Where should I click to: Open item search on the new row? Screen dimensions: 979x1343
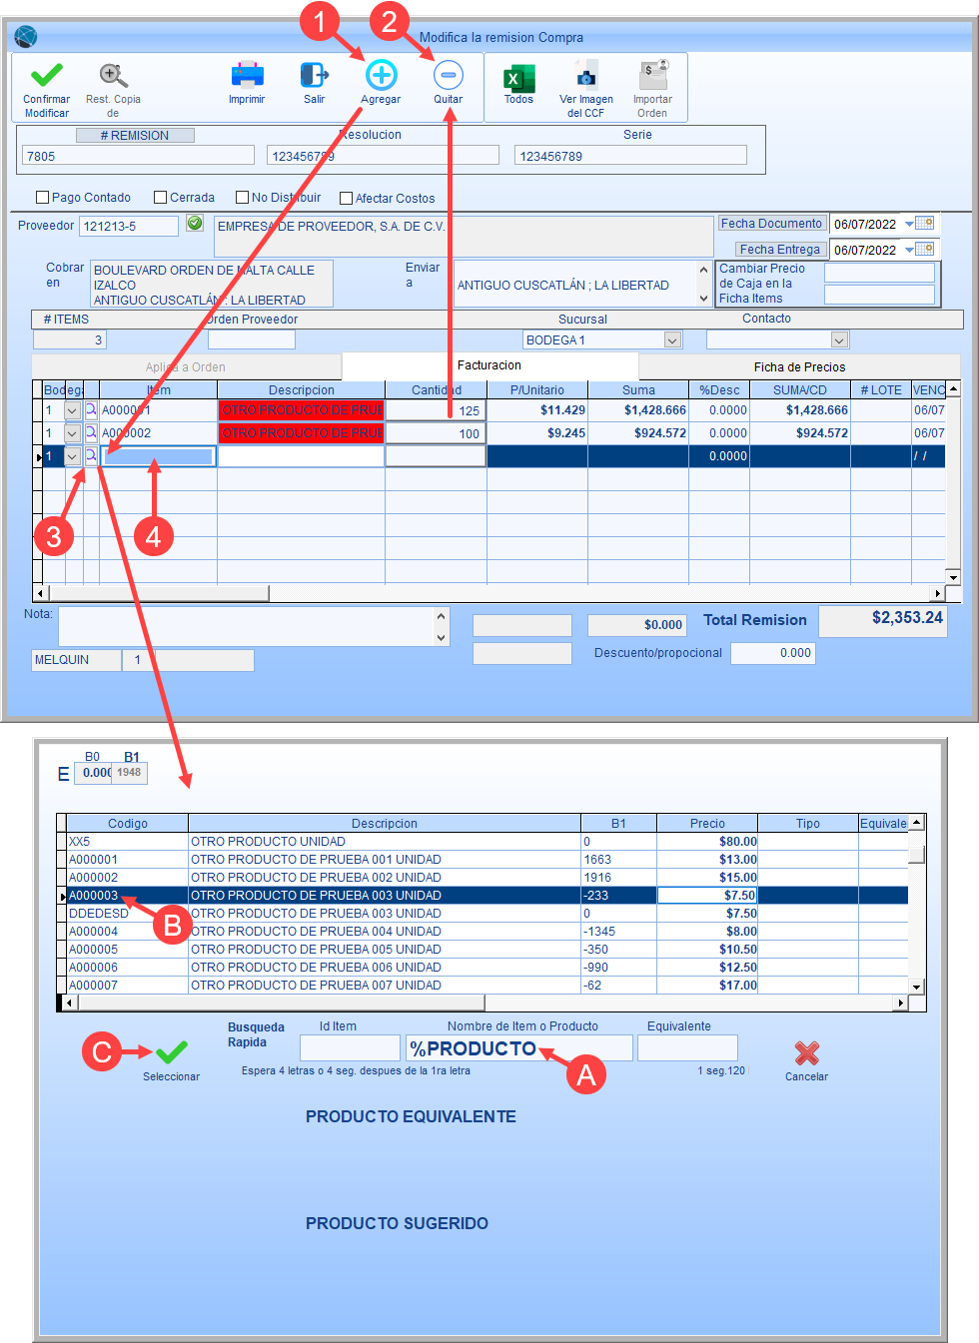91,455
